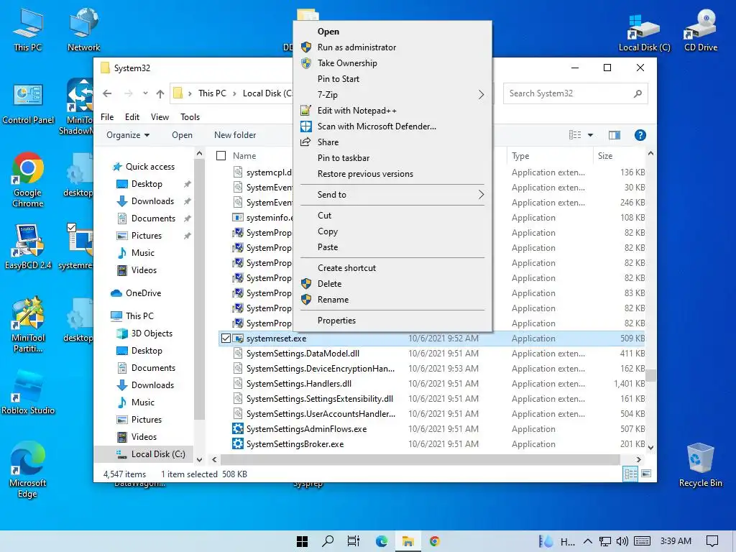Viewport: 736px width, 552px height.
Task: Select OneDrive in the navigation pane
Action: tap(143, 293)
